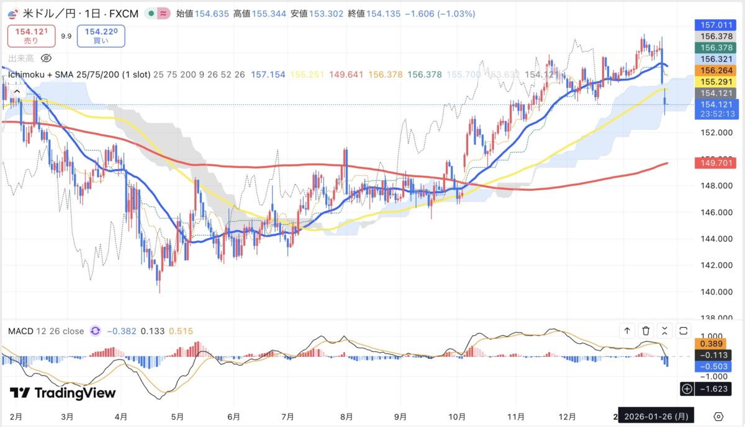The height and width of the screenshot is (427, 745).
Task: Click the buy button at 154.22
Action: (101, 36)
